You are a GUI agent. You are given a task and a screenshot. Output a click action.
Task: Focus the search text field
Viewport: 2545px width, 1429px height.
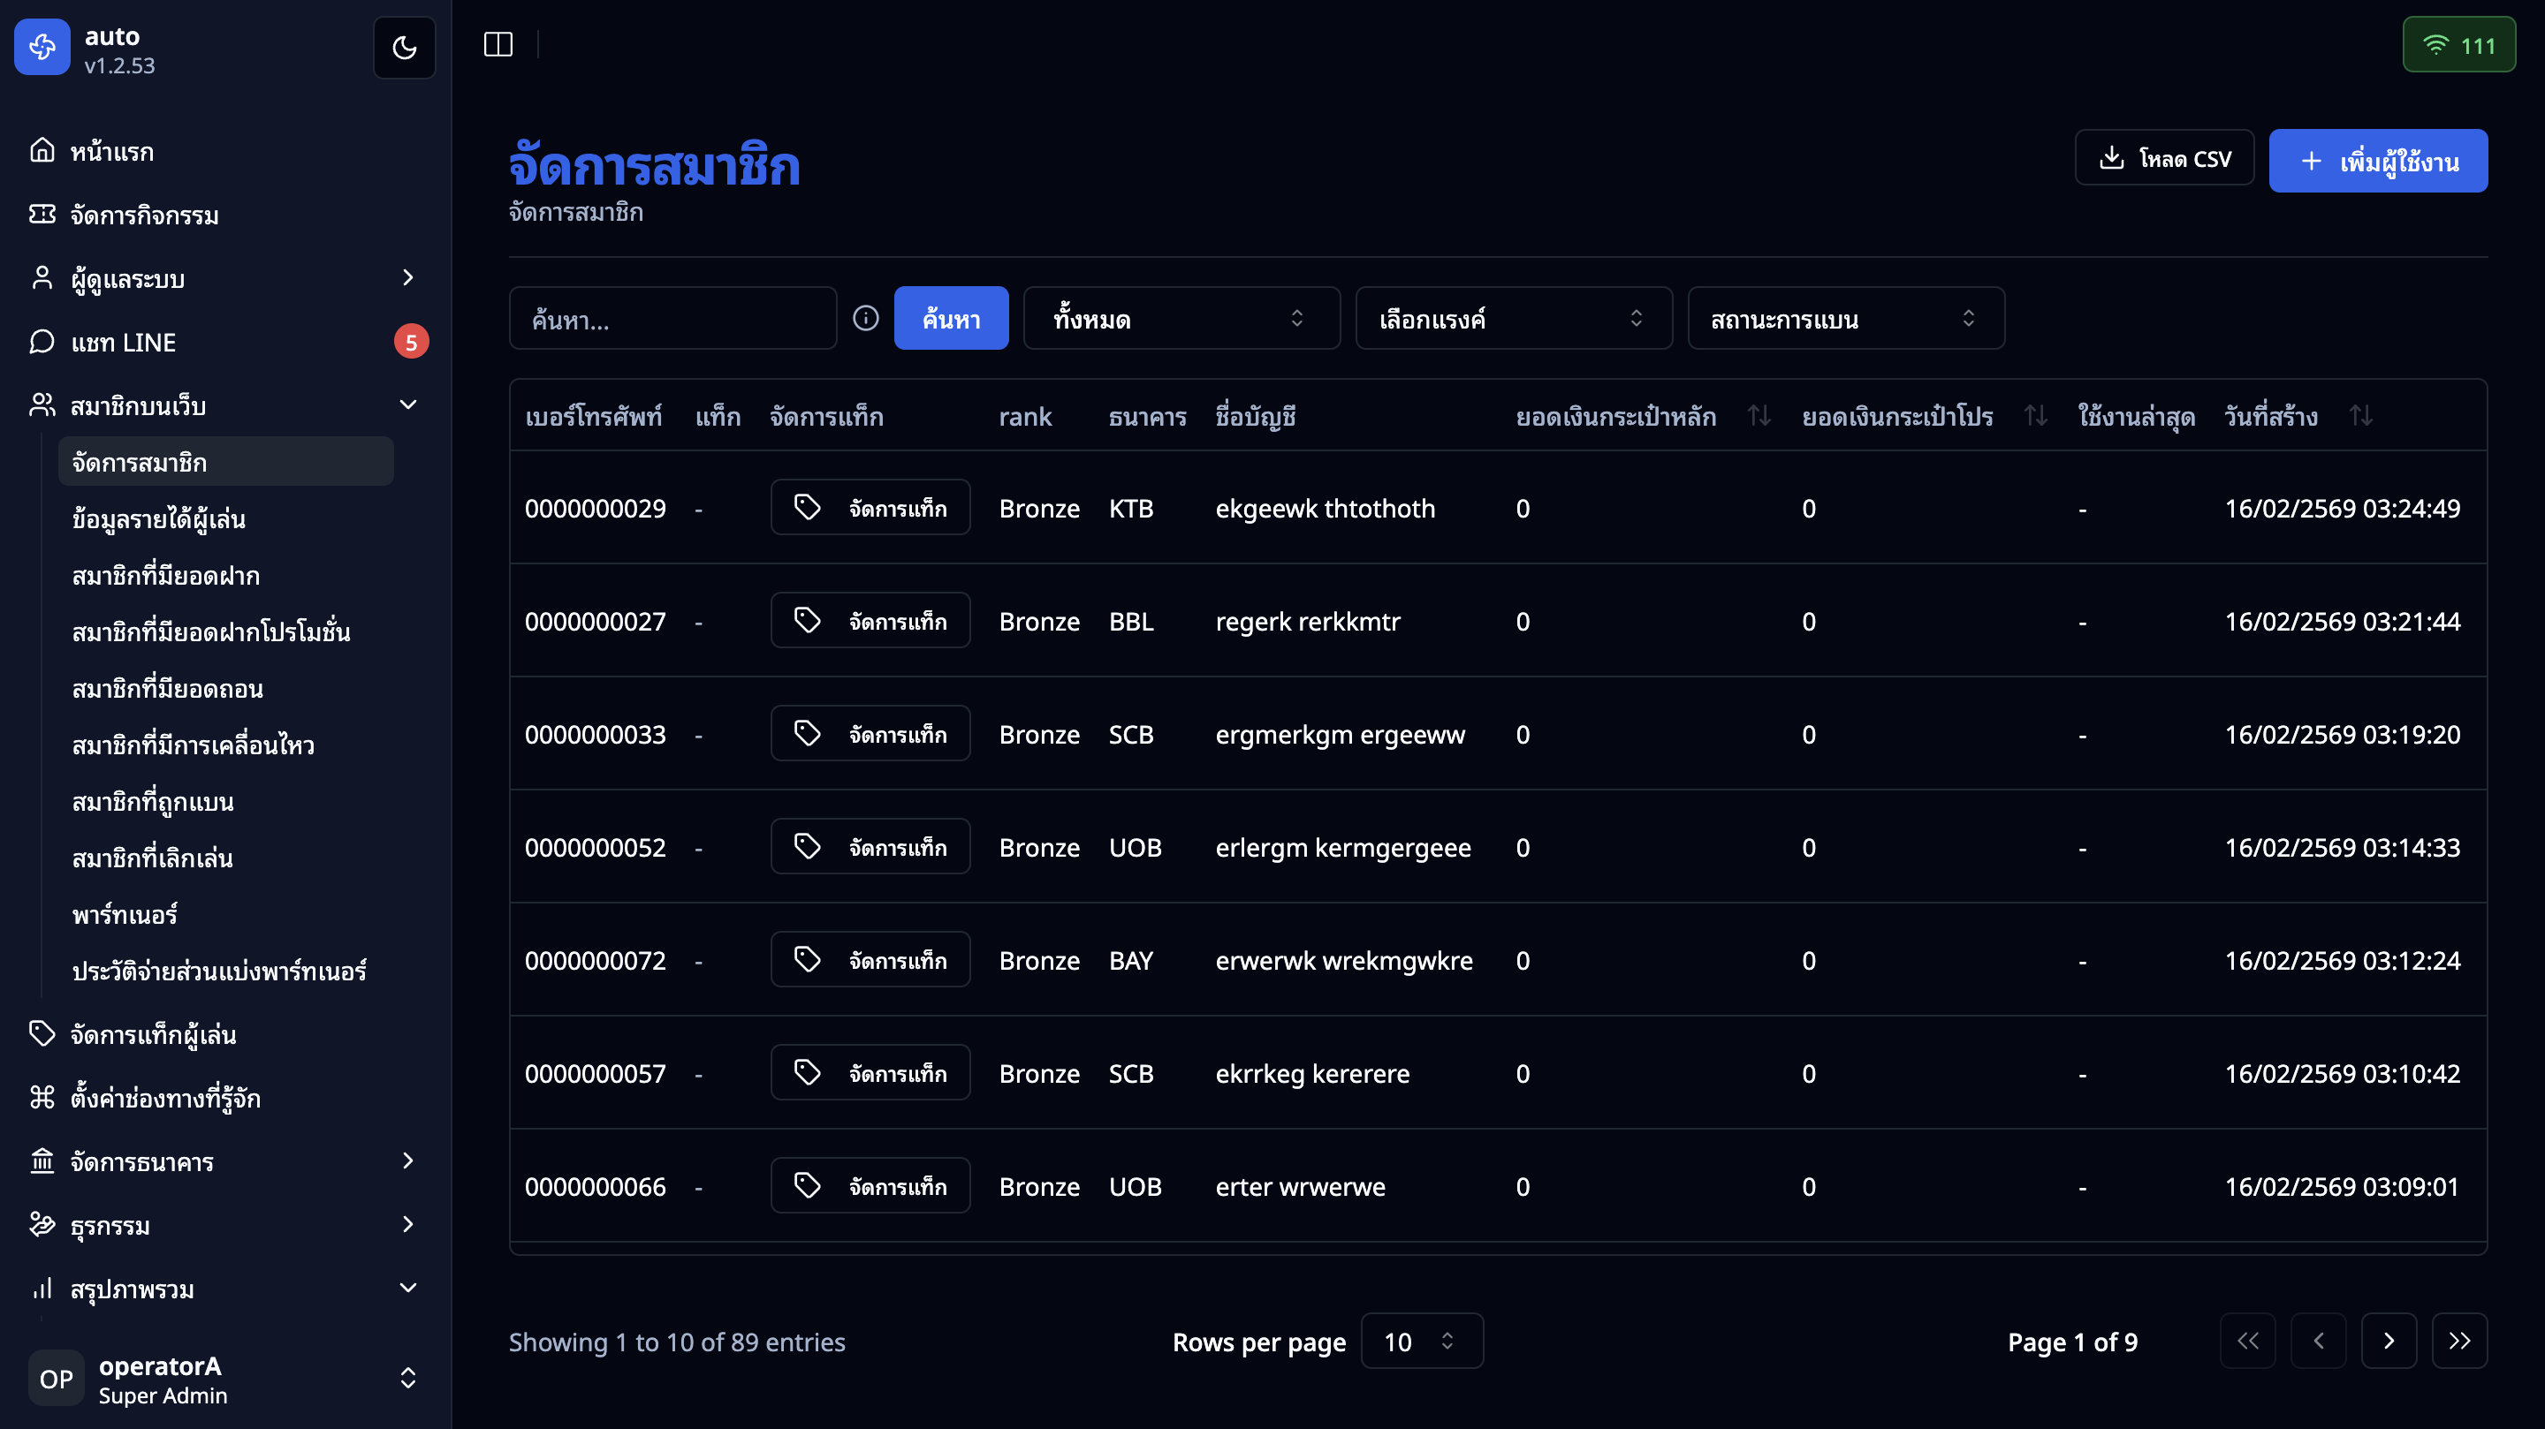point(672,318)
